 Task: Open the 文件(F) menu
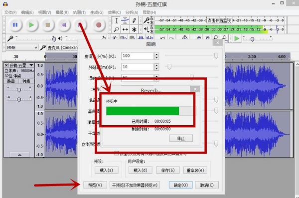point(10,12)
